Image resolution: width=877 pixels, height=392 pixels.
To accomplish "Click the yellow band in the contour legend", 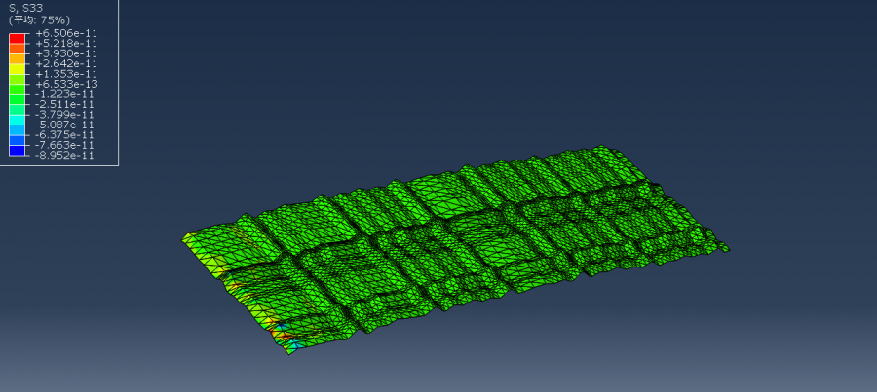I will tap(17, 69).
